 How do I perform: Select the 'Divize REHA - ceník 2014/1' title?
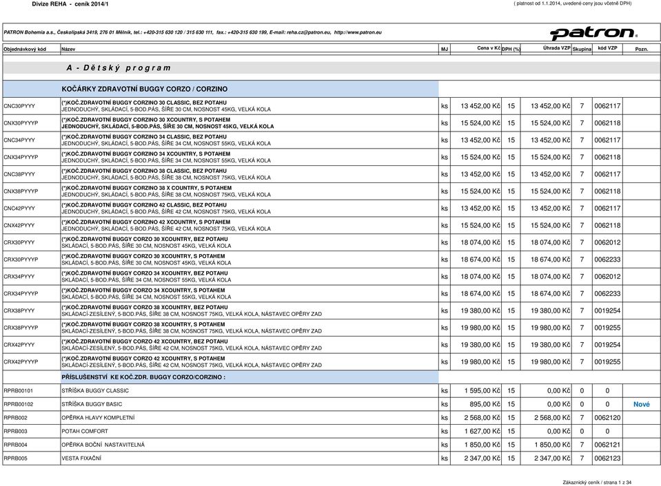click(70, 4)
